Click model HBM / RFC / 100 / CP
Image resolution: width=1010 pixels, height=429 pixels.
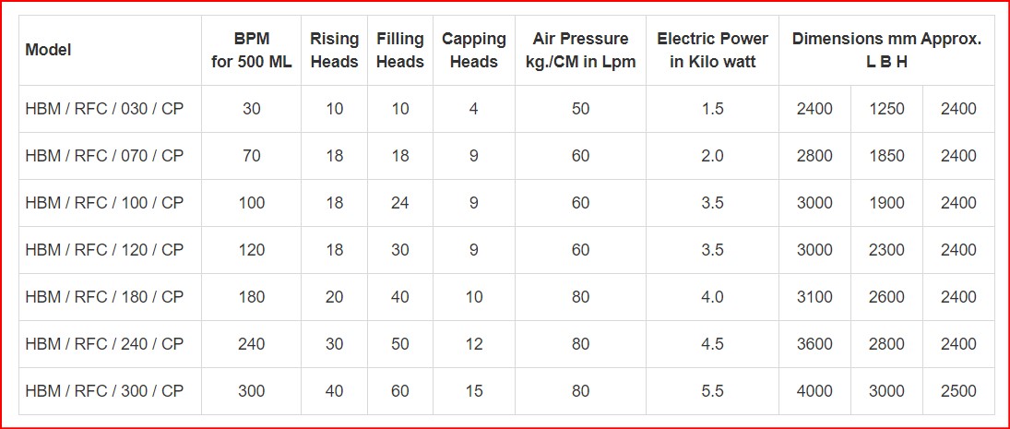[104, 203]
